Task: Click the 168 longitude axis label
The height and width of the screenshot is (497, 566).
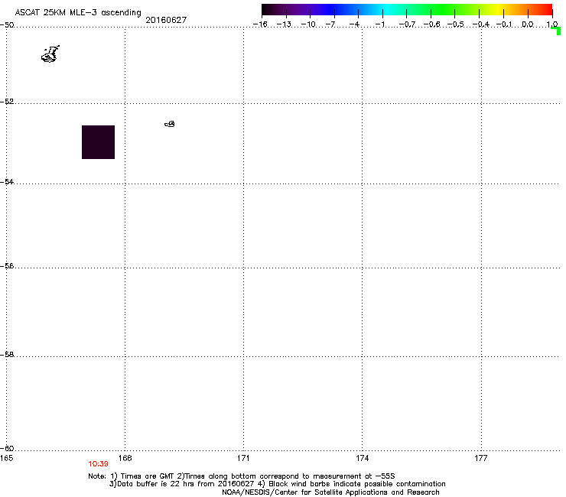Action: coord(125,458)
